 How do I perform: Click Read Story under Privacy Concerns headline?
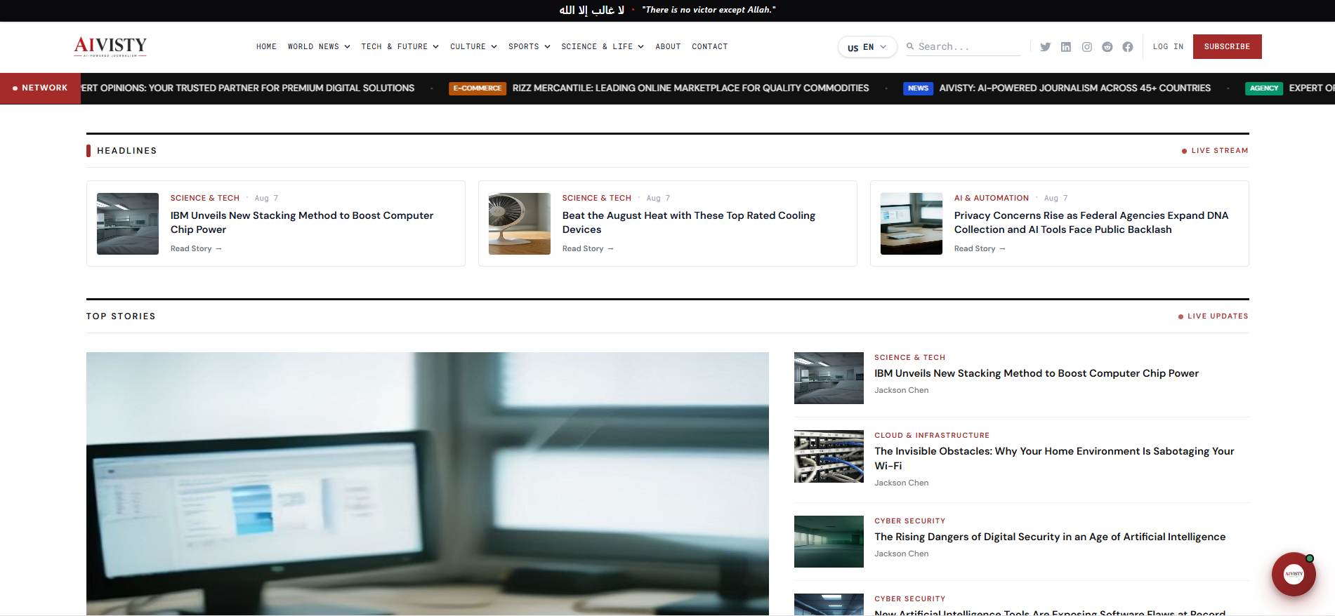coord(980,249)
